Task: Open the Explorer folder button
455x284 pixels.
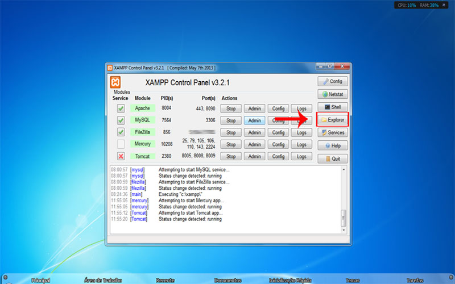Action: [x=333, y=120]
